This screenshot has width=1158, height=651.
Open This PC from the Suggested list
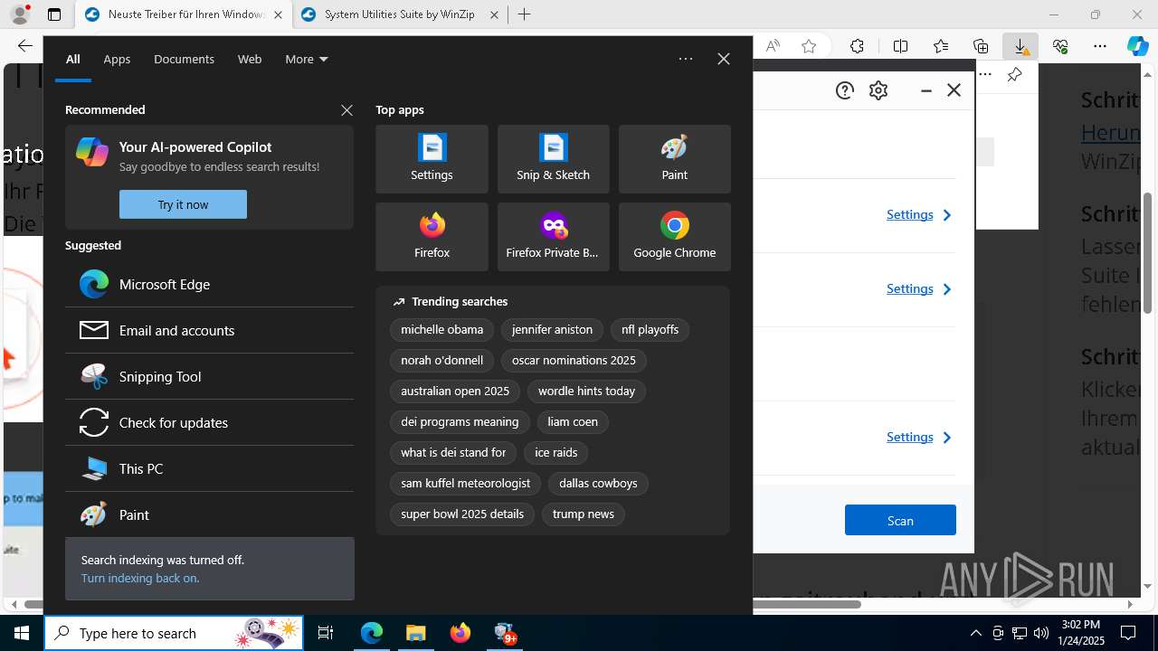coord(209,468)
